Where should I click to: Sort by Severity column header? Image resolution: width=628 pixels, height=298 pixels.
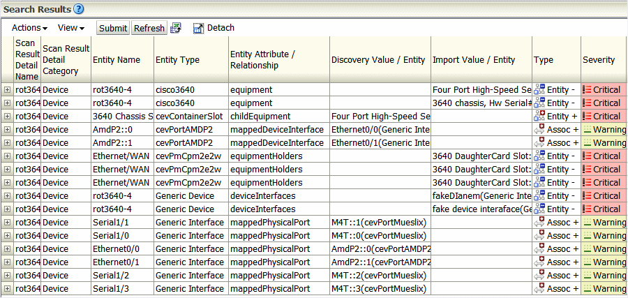(x=604, y=60)
